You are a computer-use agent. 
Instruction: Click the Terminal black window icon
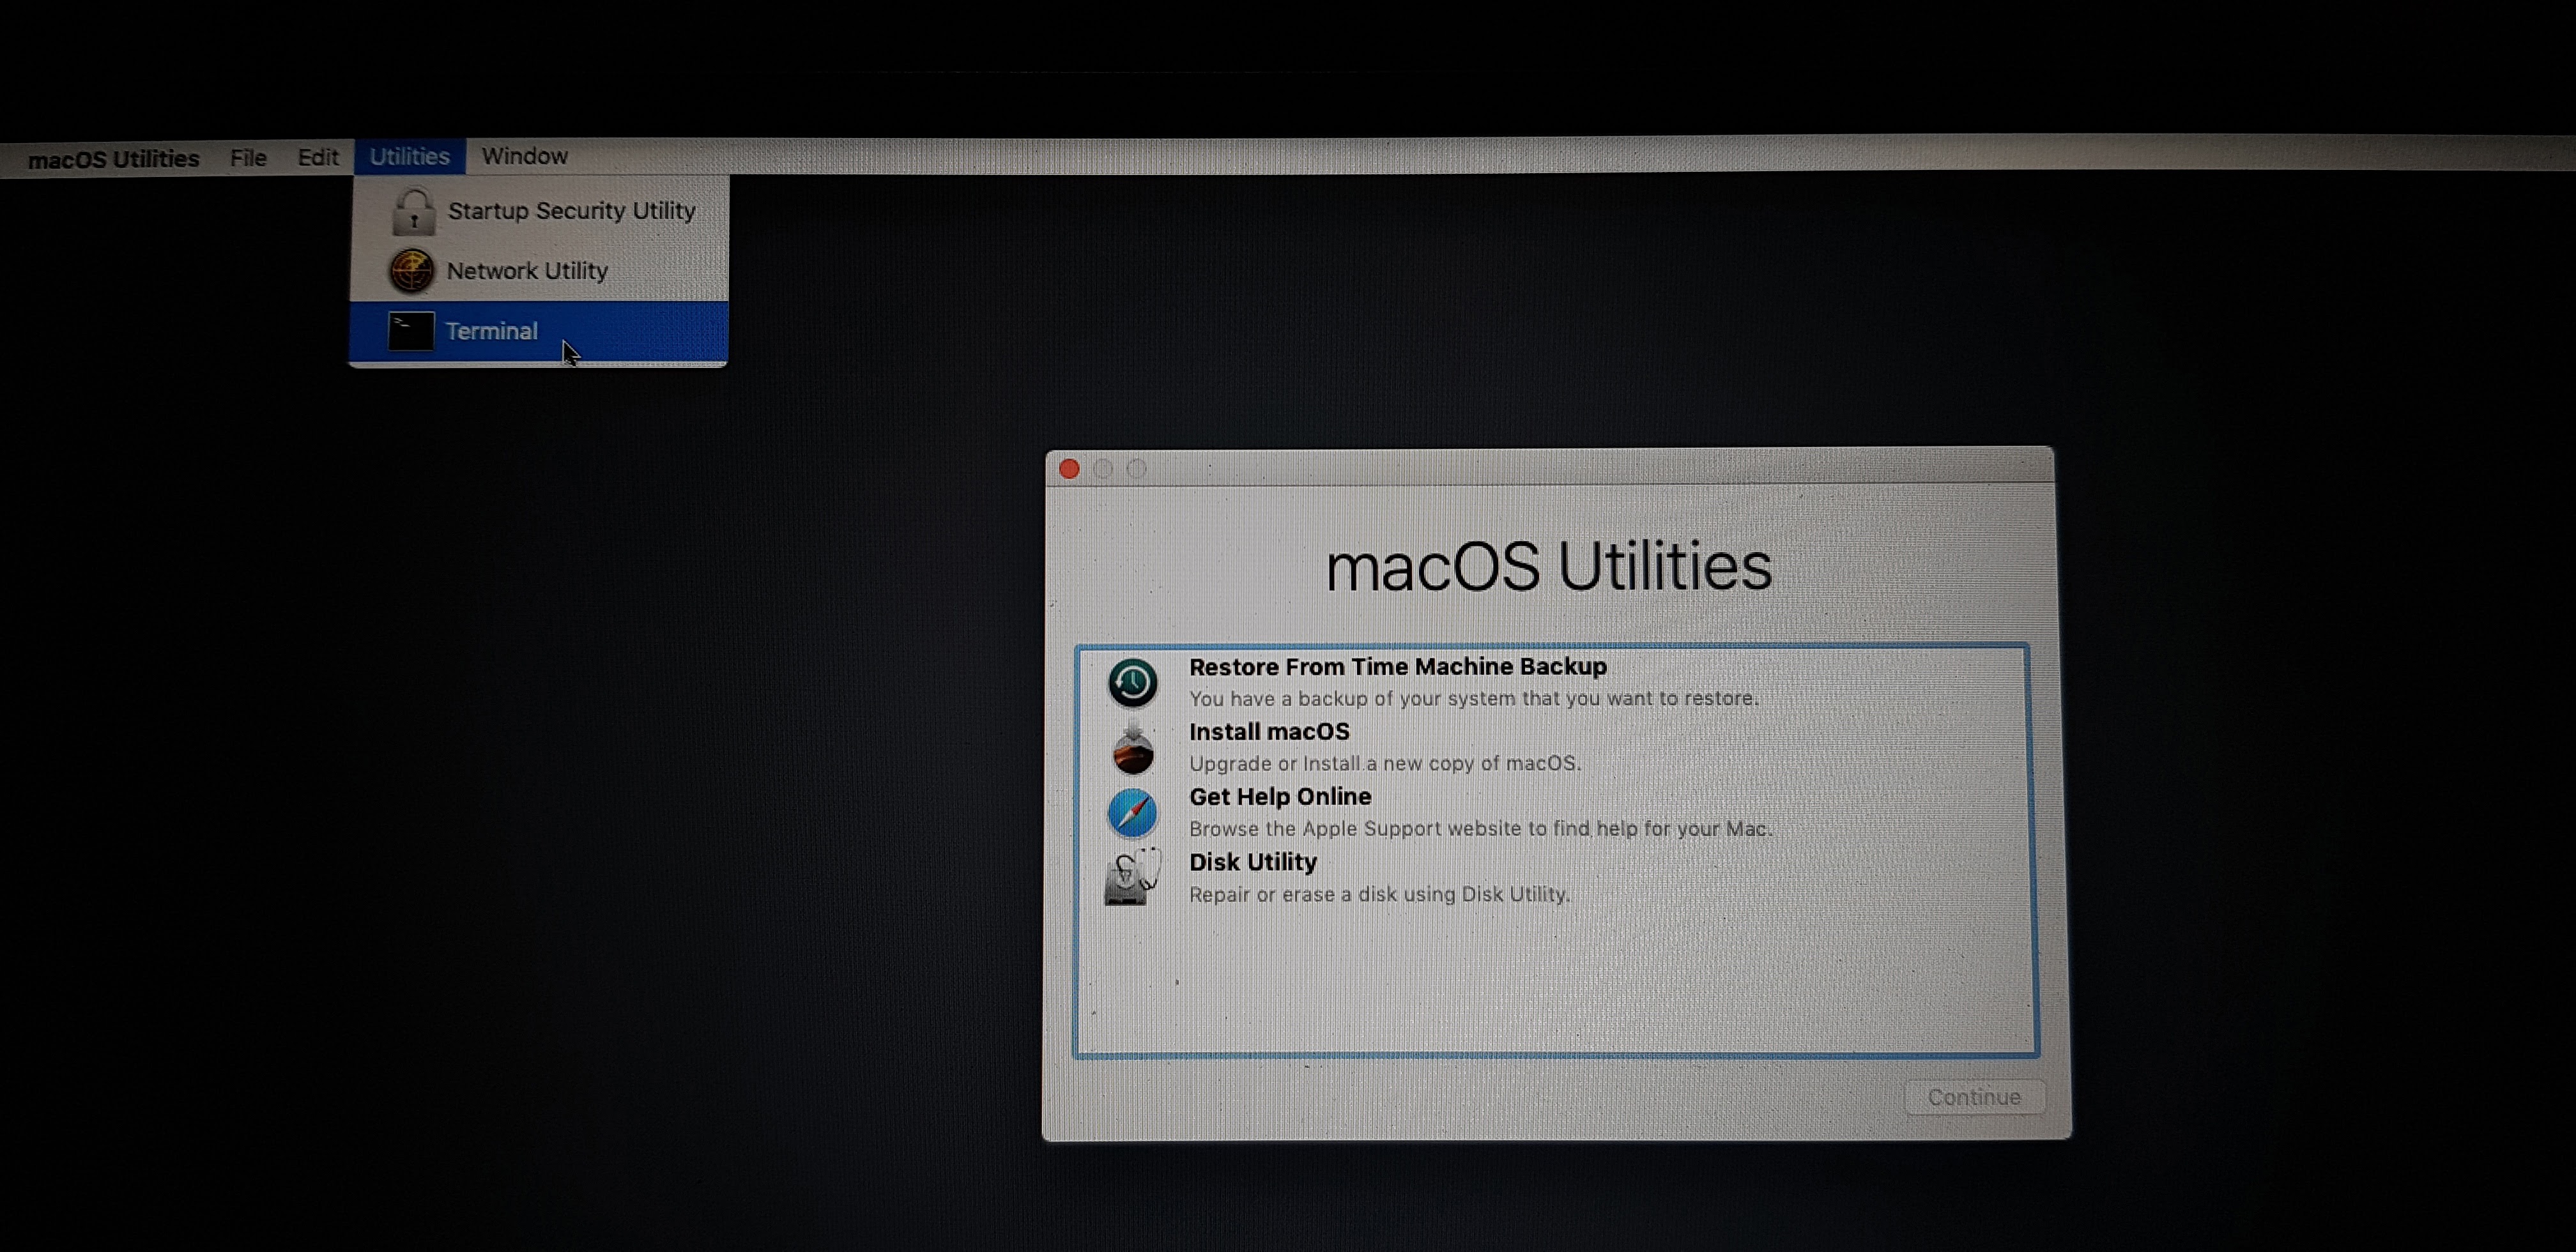point(410,331)
